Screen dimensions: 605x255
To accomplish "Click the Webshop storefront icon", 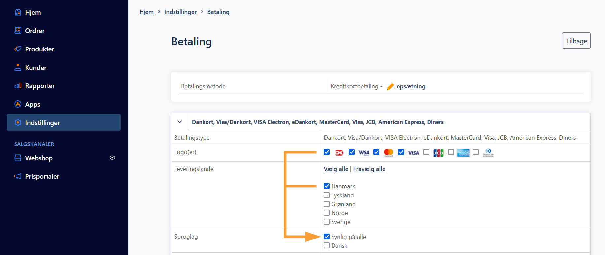I will (x=18, y=158).
